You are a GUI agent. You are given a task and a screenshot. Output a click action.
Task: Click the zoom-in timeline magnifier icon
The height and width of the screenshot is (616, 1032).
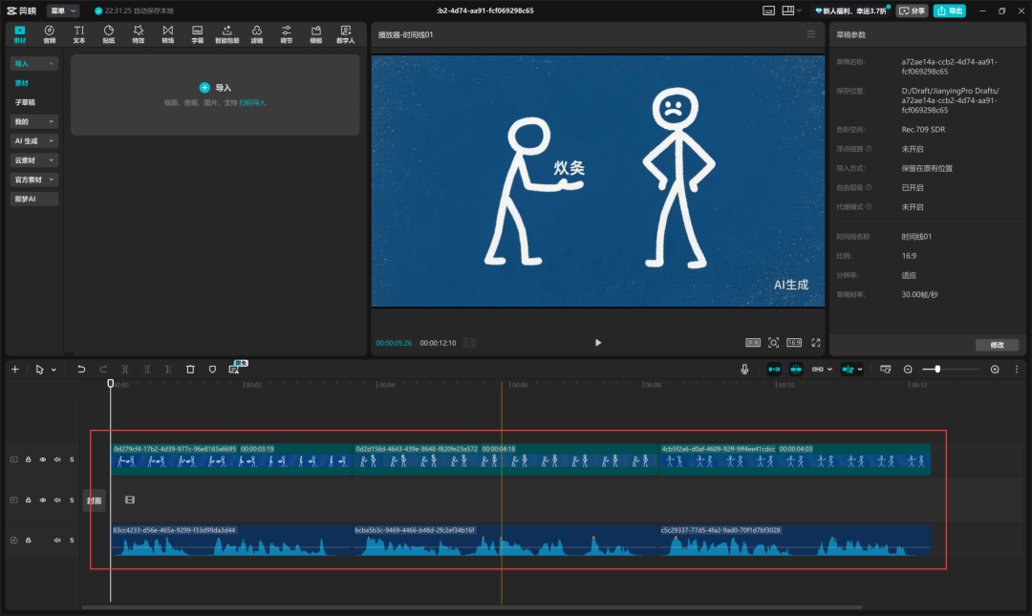click(x=995, y=369)
